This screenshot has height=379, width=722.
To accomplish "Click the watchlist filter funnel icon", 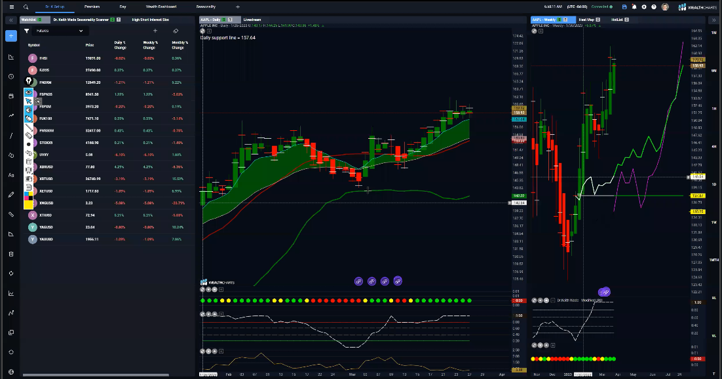I will [27, 31].
